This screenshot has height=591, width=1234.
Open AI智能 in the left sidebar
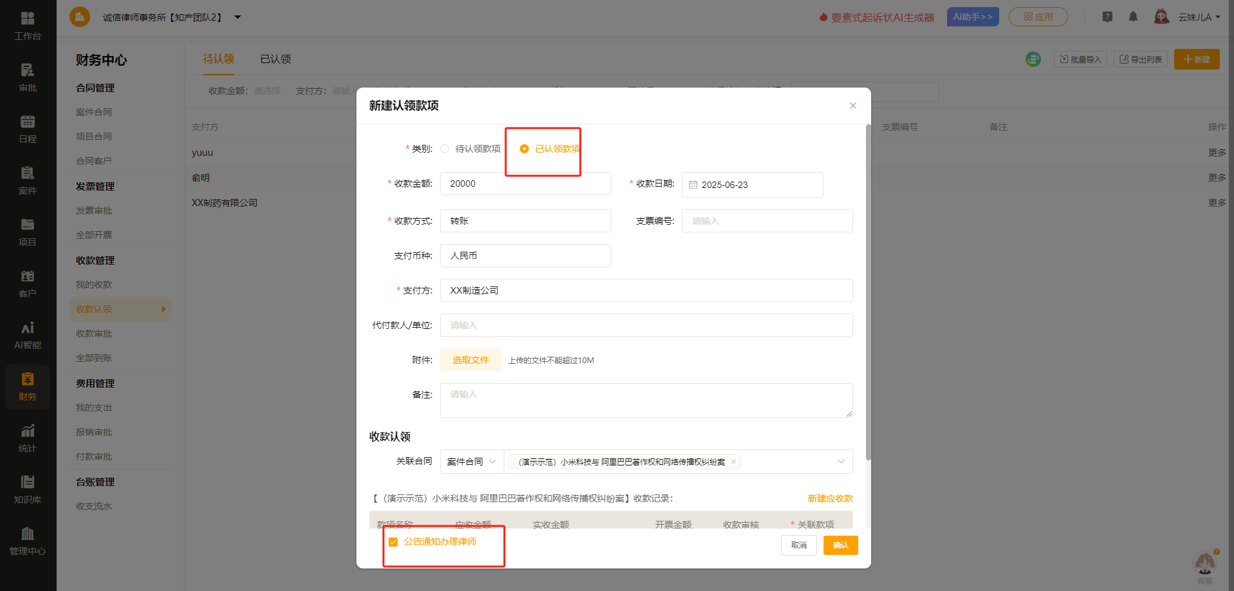click(28, 335)
